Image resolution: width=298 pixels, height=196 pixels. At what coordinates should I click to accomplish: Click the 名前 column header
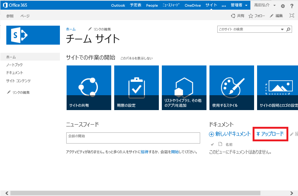pyautogui.click(x=229, y=145)
